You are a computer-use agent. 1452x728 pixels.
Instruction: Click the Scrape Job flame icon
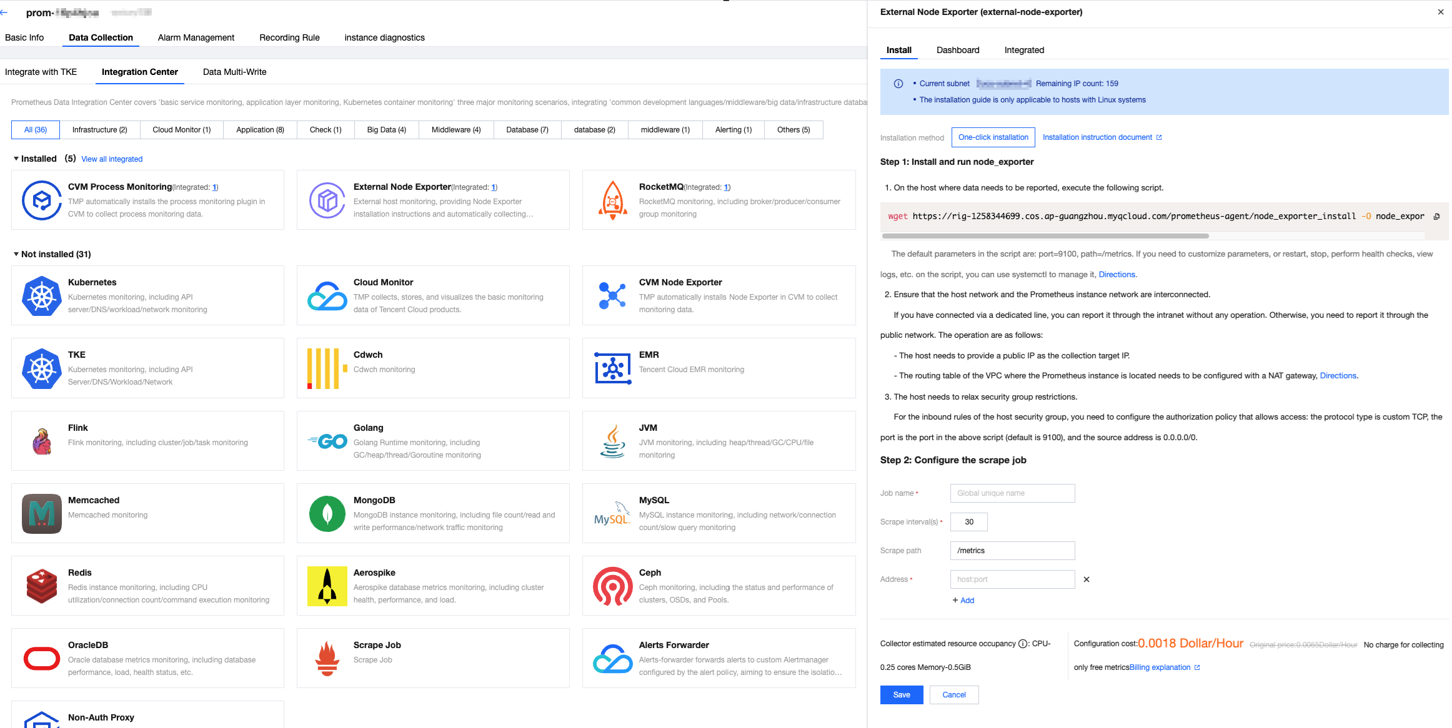[x=327, y=658]
